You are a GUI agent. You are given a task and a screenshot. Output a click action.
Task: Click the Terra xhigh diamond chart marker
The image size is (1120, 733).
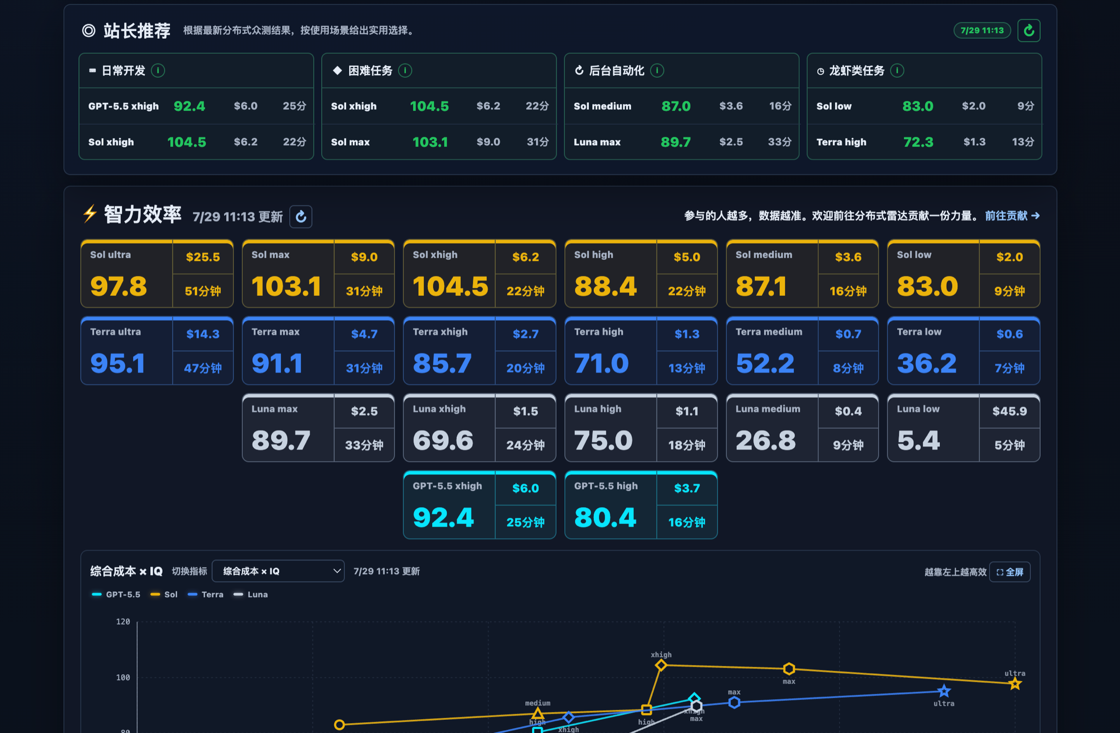tap(568, 717)
